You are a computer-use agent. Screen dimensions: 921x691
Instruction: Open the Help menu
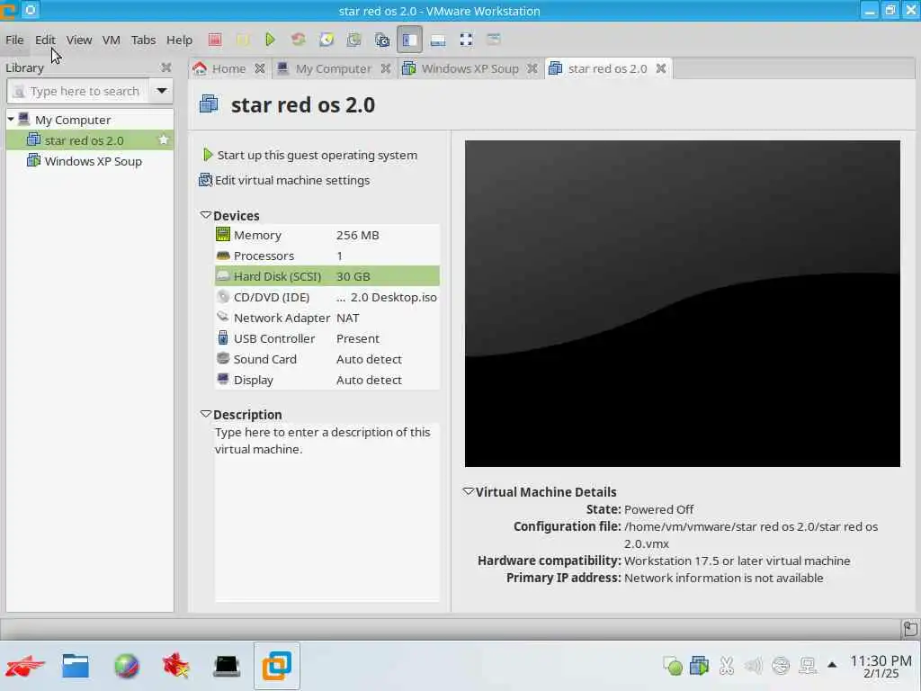tap(179, 40)
